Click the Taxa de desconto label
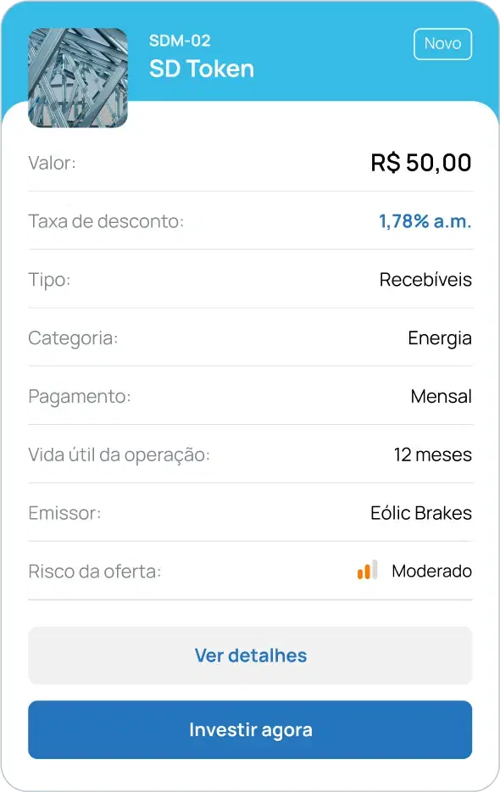The height and width of the screenshot is (792, 500). tap(106, 221)
